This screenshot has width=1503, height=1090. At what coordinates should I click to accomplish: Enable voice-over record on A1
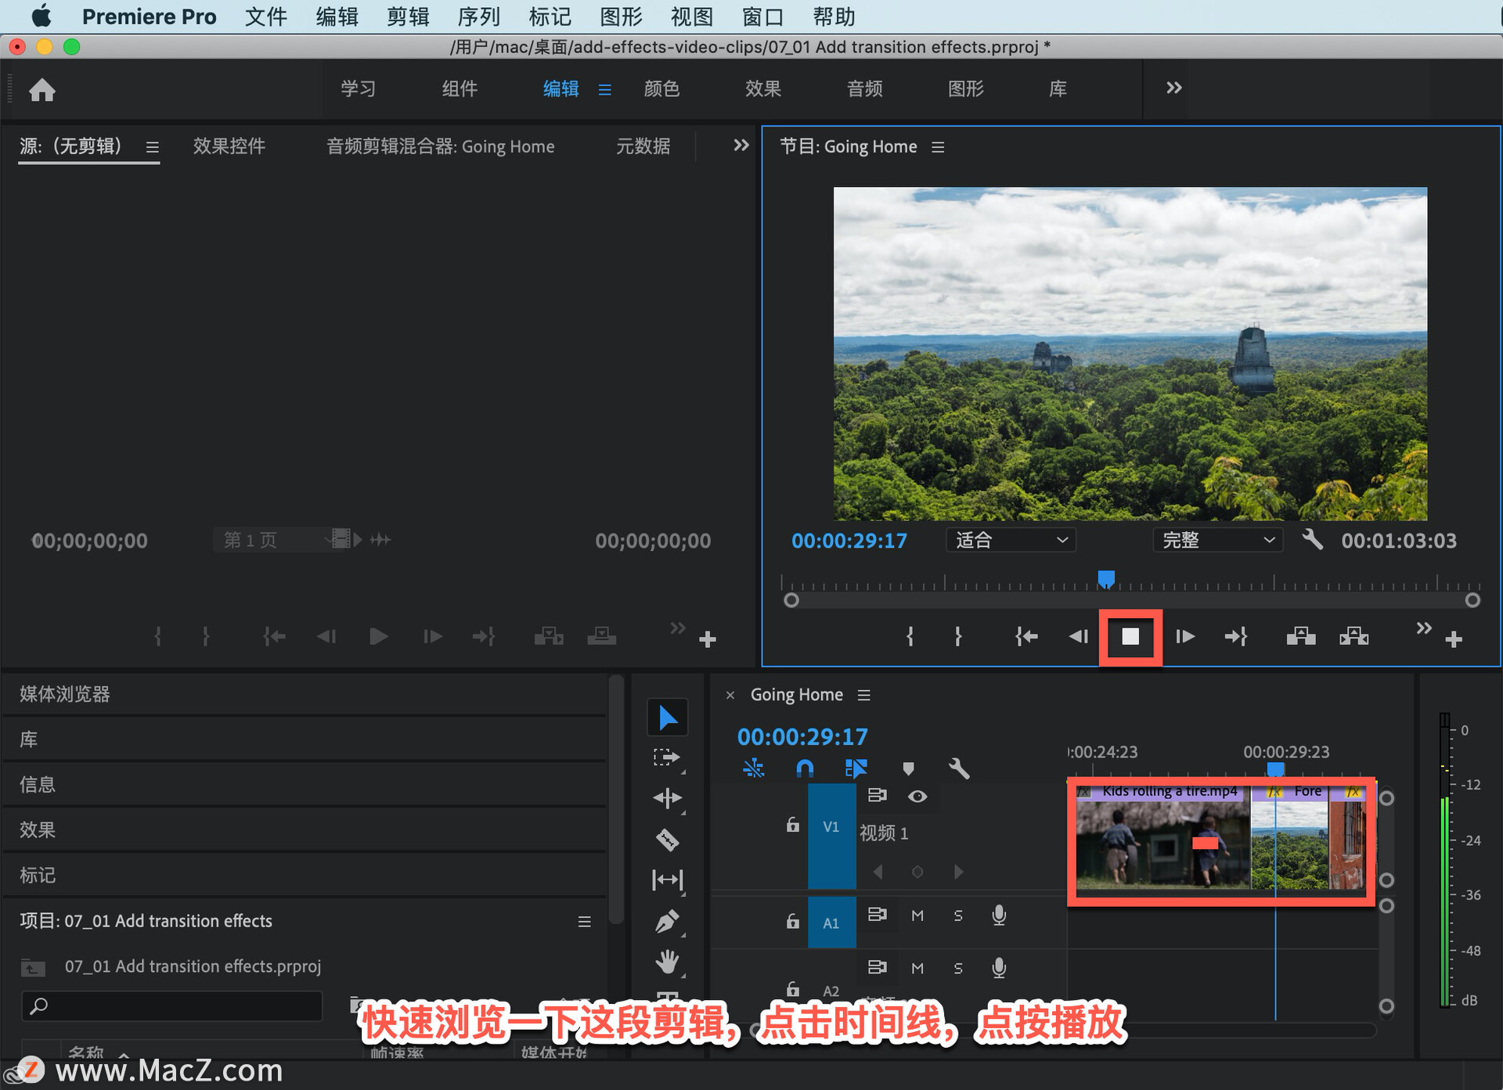coord(999,916)
